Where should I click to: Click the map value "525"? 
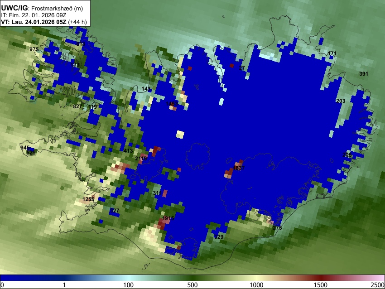click(31, 153)
